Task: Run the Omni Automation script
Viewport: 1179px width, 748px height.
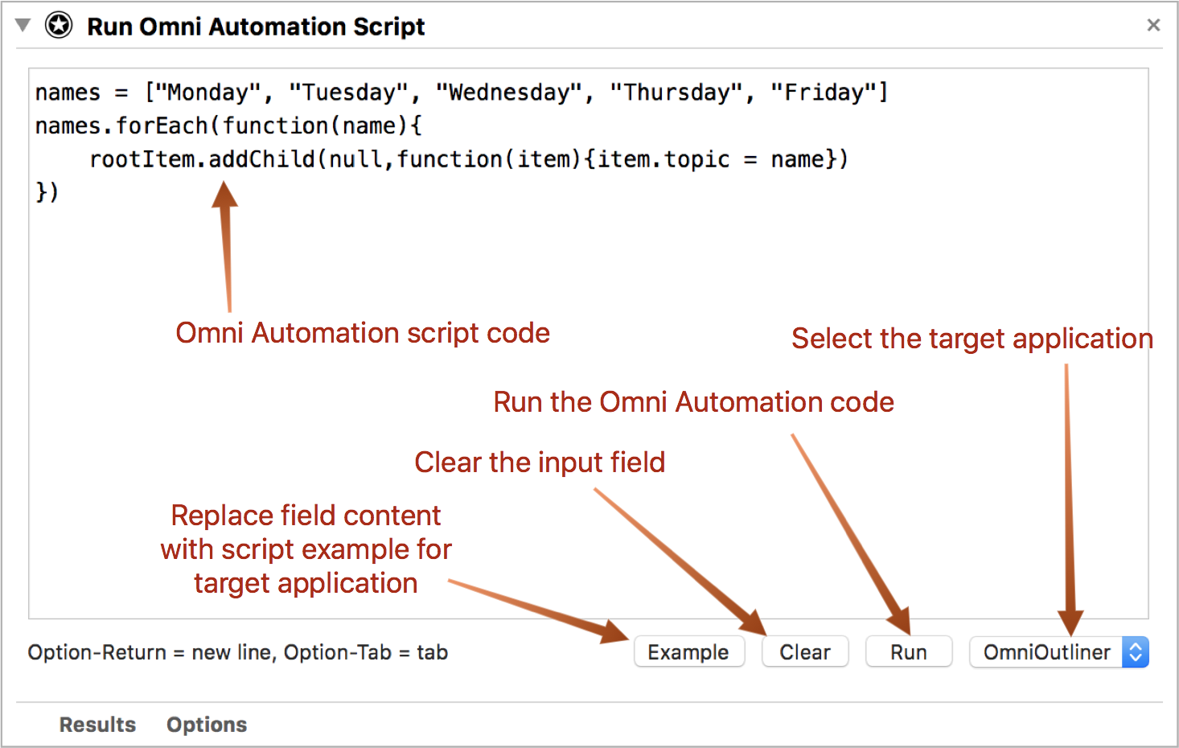Action: 908,652
